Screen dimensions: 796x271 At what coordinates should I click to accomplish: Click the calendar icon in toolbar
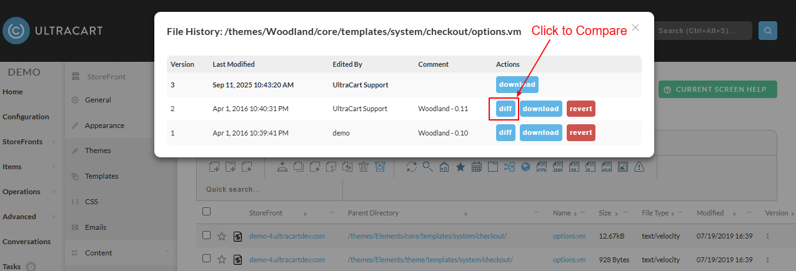tap(477, 167)
